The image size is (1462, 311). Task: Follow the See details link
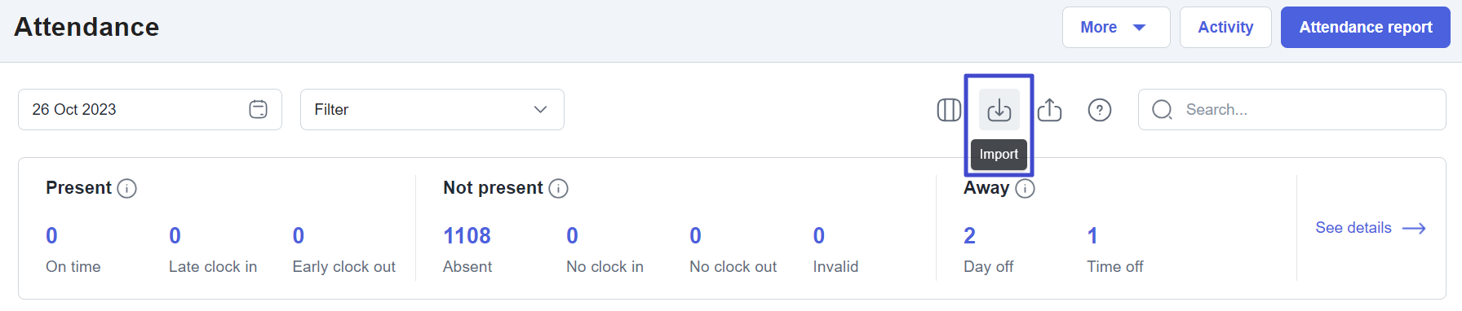click(x=1371, y=228)
